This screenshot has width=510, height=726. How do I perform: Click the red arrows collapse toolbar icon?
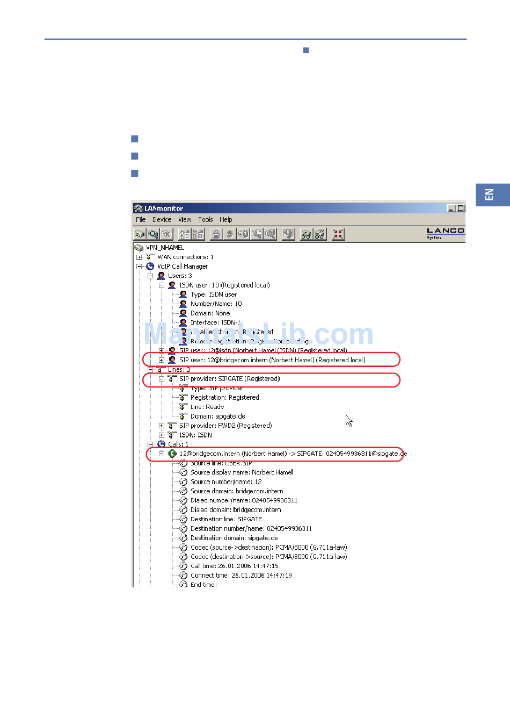click(338, 234)
